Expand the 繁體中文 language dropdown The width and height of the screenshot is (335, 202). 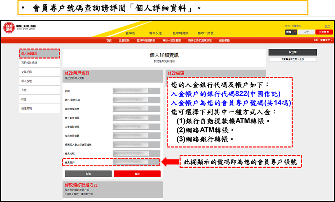coord(325,40)
